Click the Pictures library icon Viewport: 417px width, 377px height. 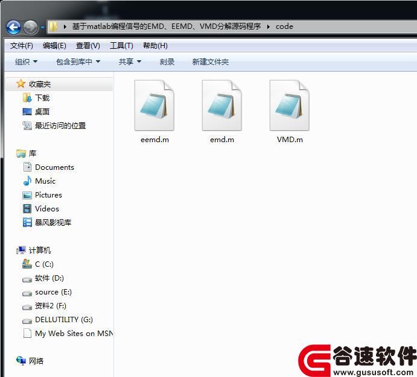point(27,195)
